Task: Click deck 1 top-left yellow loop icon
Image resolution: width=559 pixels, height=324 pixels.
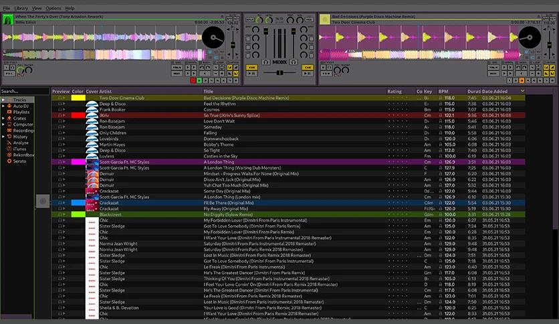Action: click(x=229, y=67)
